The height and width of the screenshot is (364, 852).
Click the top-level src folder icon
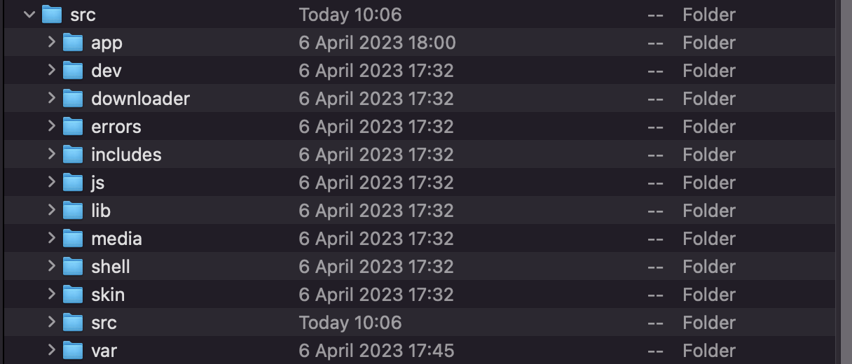click(x=53, y=15)
